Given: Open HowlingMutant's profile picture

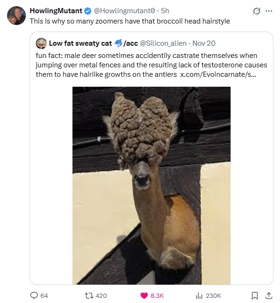Looking at the screenshot, I should point(16,16).
